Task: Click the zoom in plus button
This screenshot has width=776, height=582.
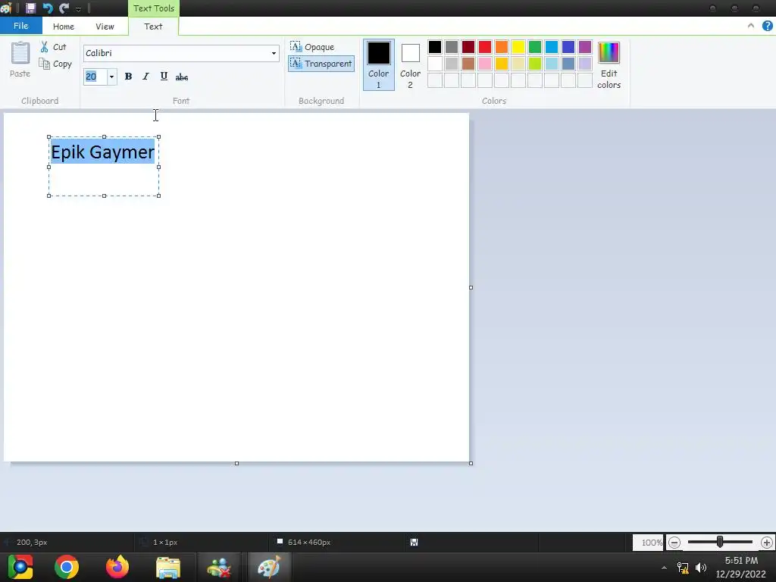Action: tap(767, 543)
